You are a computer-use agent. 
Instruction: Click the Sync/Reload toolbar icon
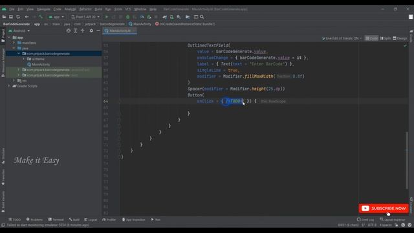(18, 17)
